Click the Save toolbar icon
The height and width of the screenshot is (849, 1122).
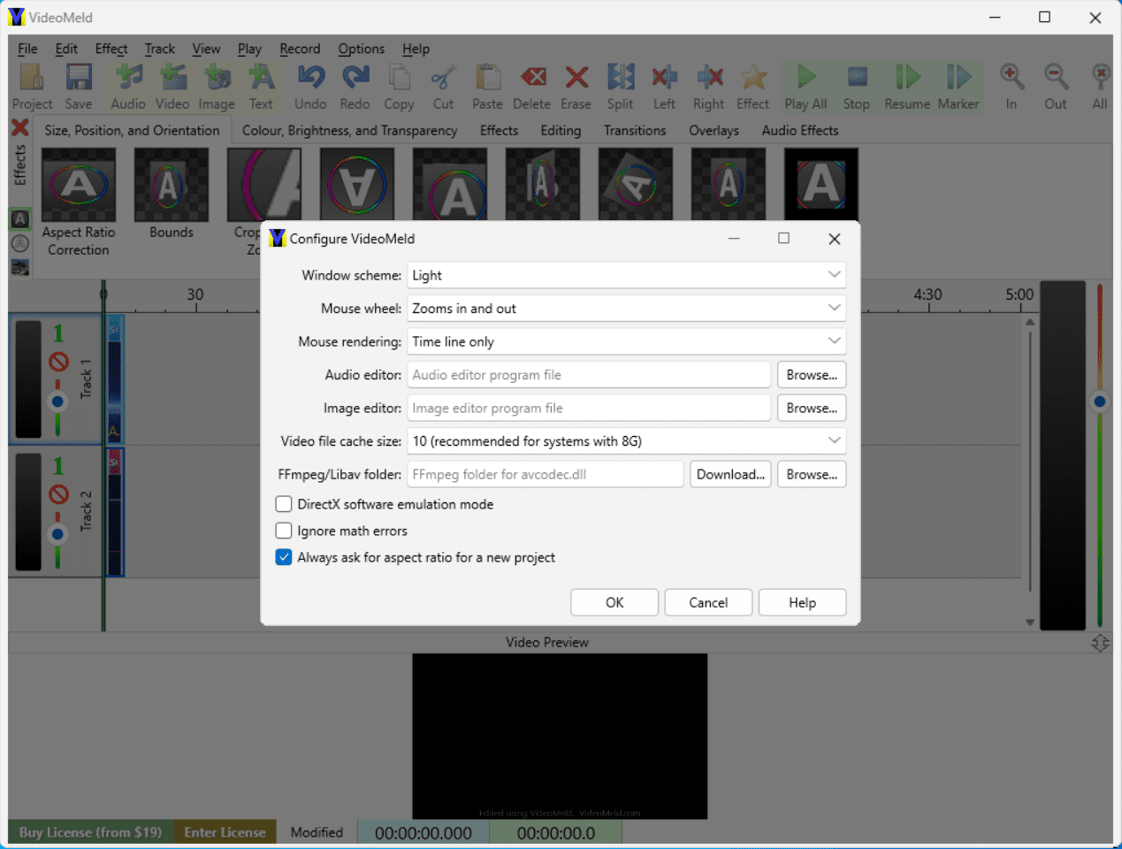click(79, 87)
